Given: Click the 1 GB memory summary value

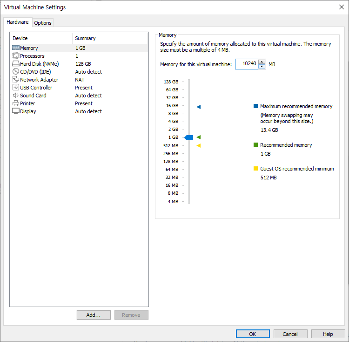Looking at the screenshot, I should pyautogui.click(x=81, y=48).
